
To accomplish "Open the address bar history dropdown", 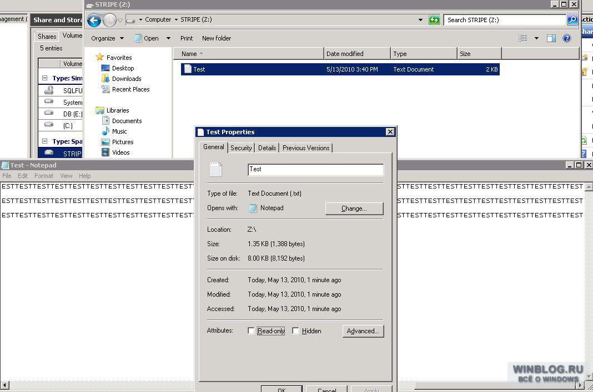I will (420, 20).
